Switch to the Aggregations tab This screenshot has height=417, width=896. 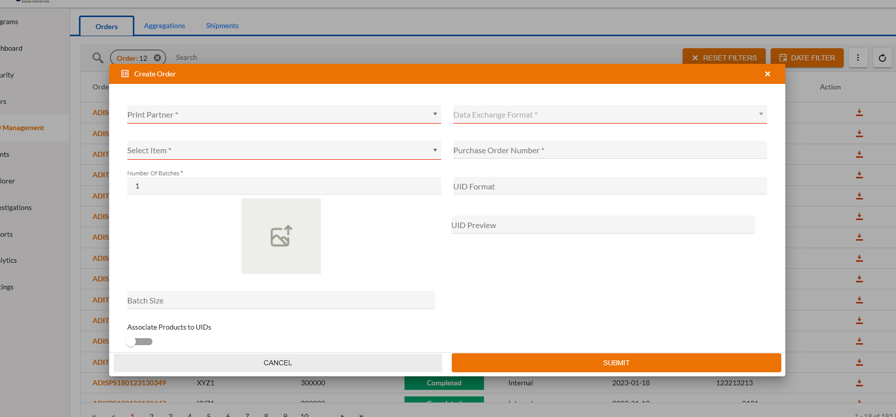click(165, 26)
